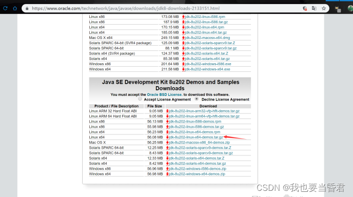Reload the page with the refresh icon
The height and width of the screenshot is (197, 353).
pyautogui.click(x=5, y=8)
